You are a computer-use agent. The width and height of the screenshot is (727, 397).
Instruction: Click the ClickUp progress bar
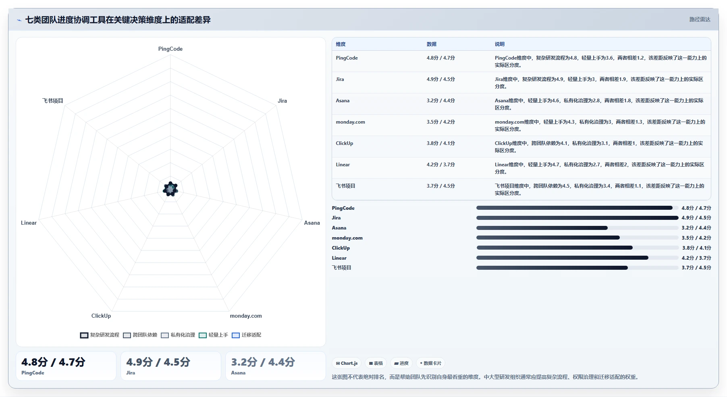click(577, 248)
